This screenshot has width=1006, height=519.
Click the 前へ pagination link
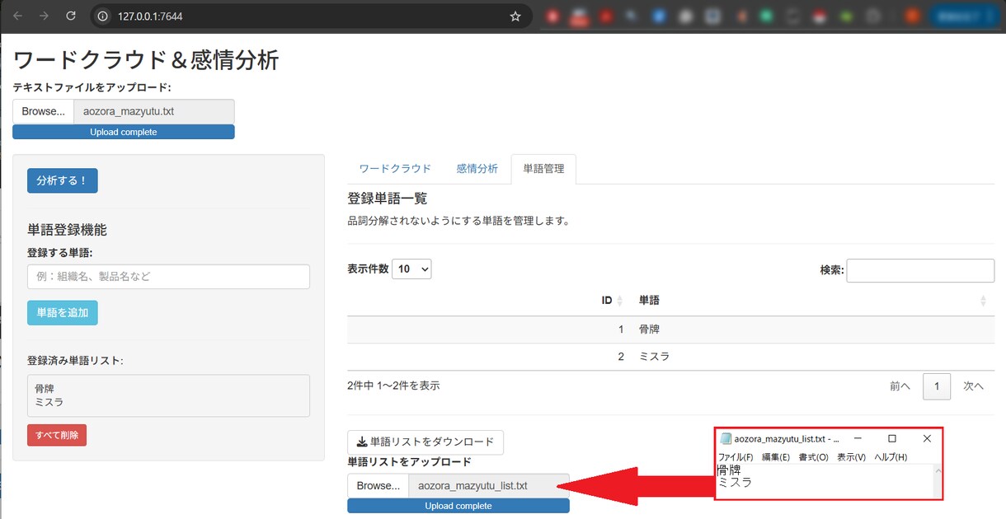pos(900,386)
